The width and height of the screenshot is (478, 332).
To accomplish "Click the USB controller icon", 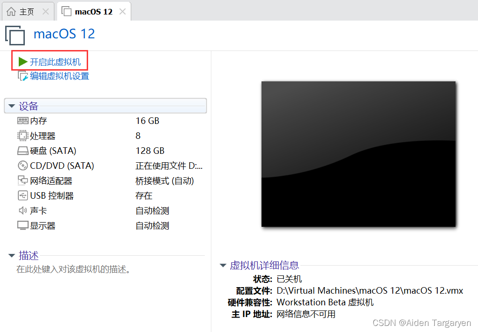I will pyautogui.click(x=23, y=195).
